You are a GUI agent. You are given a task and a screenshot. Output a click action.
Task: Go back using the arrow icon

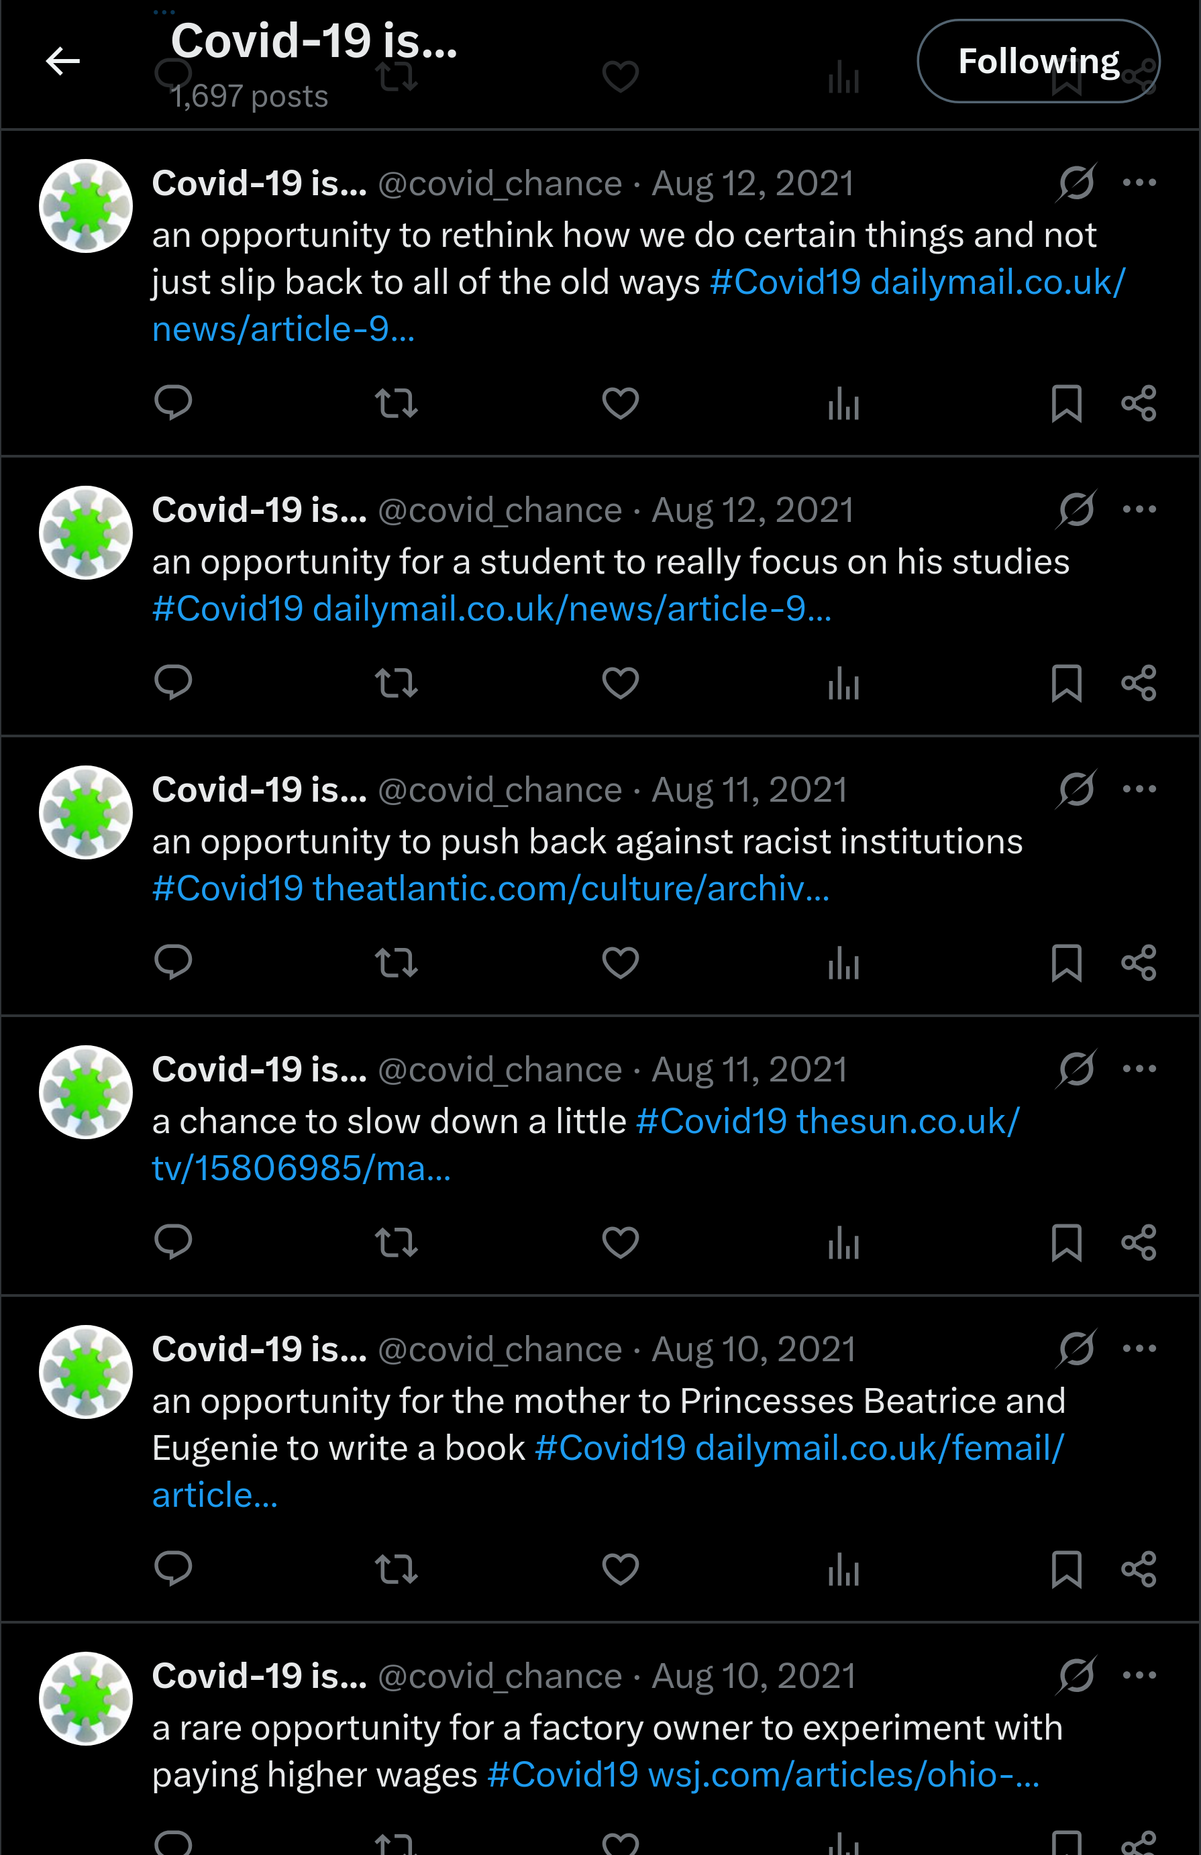(x=63, y=61)
